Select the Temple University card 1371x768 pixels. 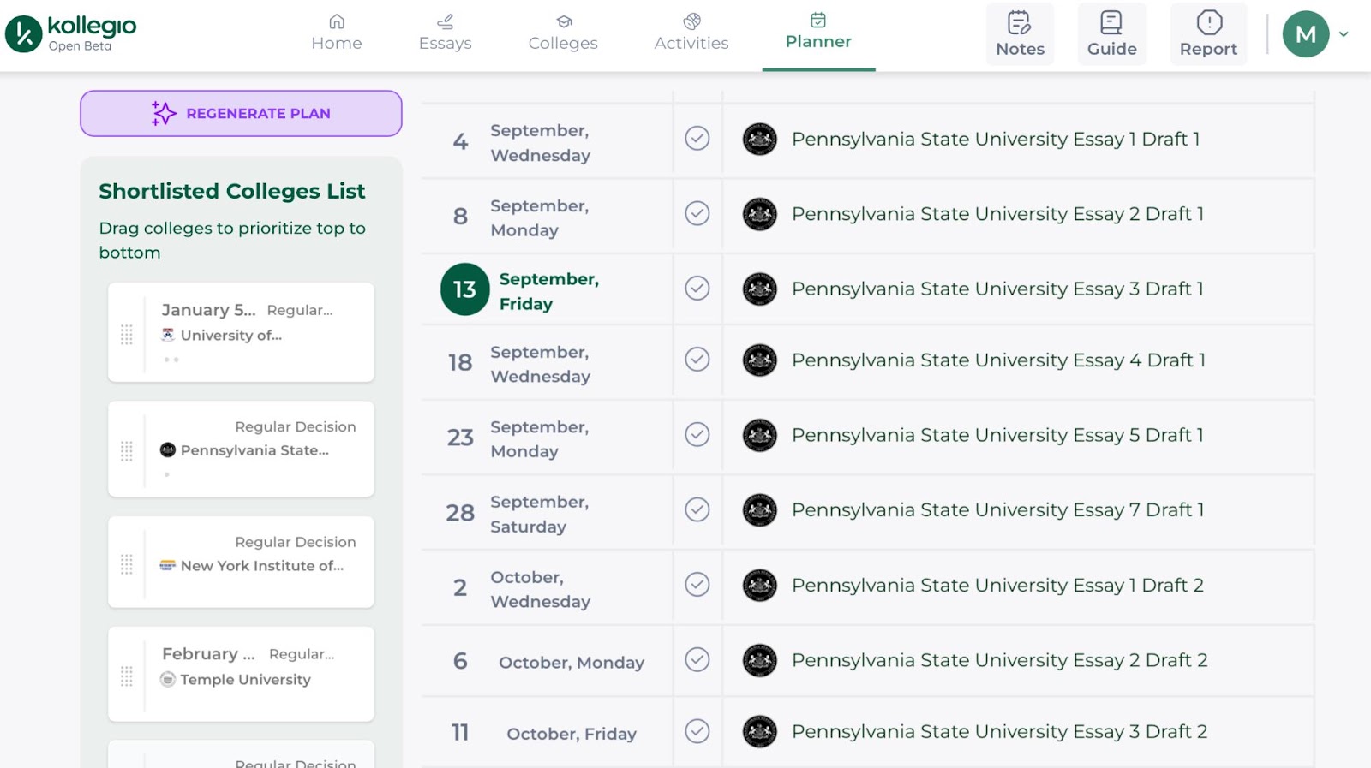tap(241, 674)
